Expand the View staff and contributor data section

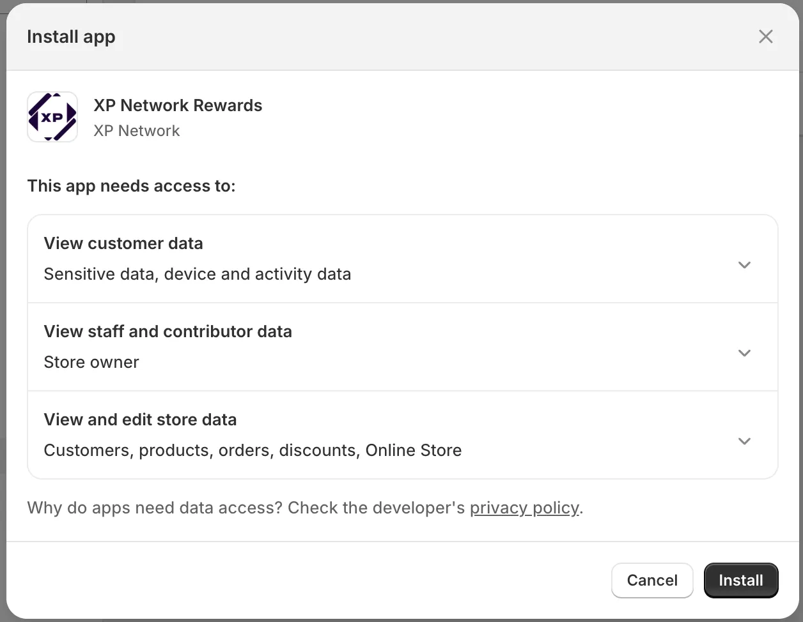pyautogui.click(x=744, y=353)
